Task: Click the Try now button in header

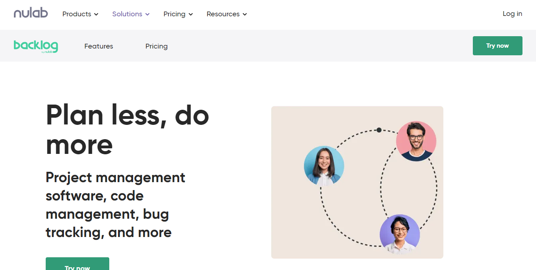Action: coord(497,46)
